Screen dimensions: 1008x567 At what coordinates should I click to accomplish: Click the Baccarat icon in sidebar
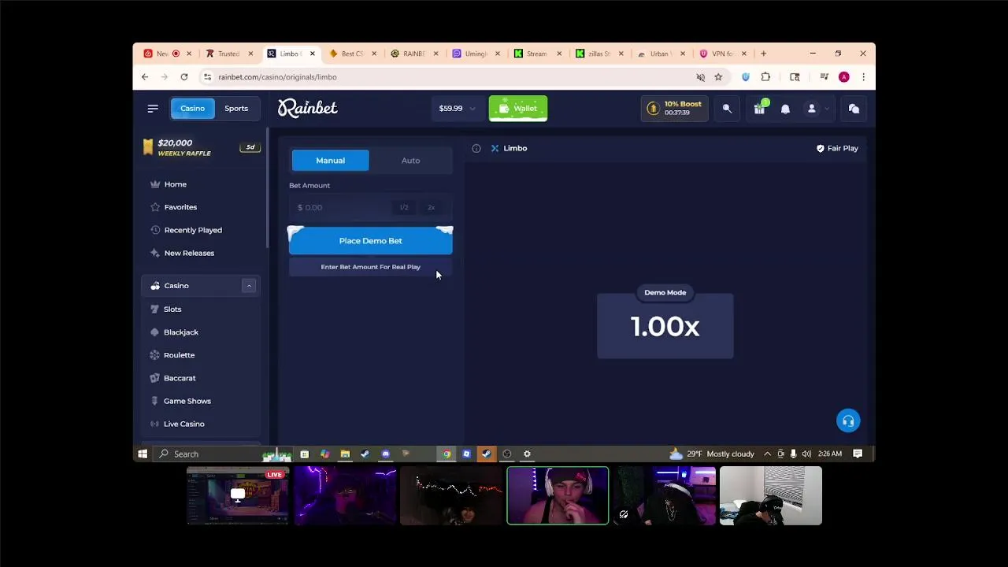coord(155,378)
